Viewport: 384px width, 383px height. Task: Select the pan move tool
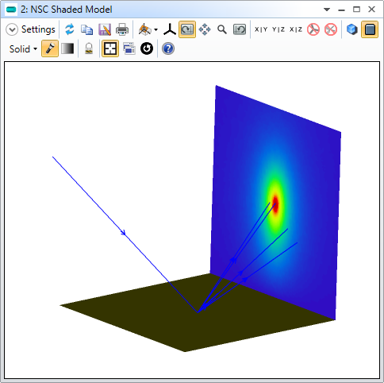pos(205,29)
